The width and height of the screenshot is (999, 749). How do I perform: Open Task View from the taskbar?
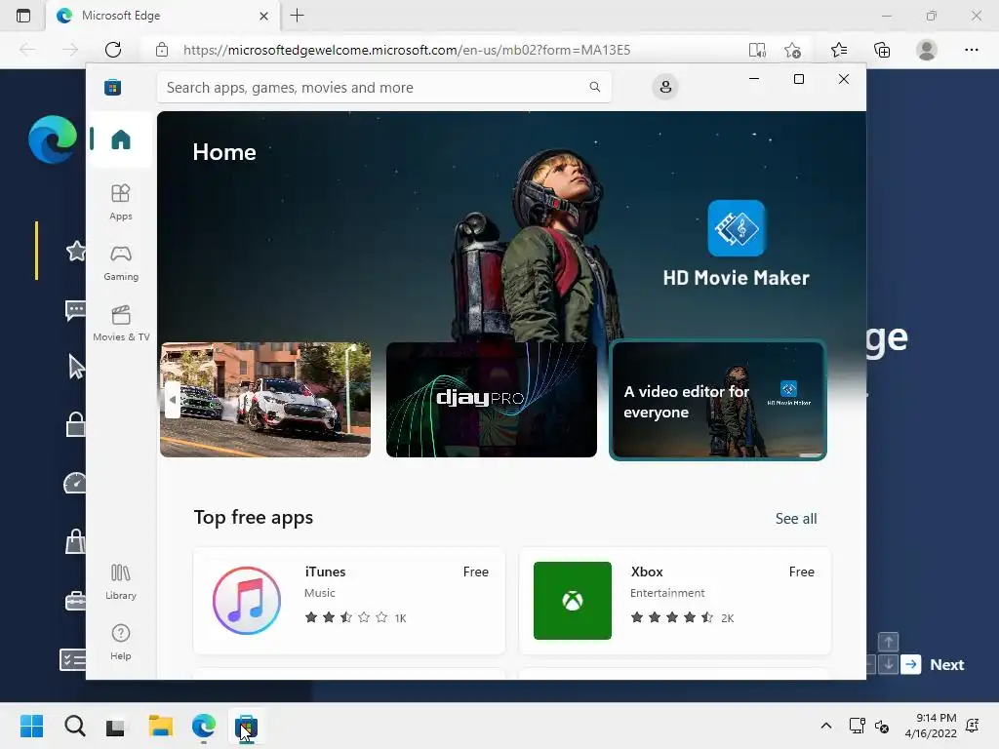[x=115, y=726]
